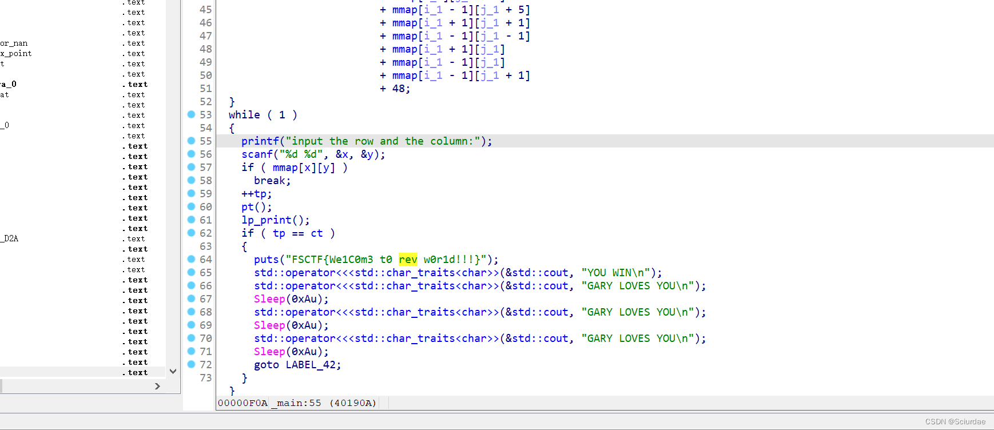Click the + 48; expression on line 51
The image size is (994, 430).
tap(395, 89)
